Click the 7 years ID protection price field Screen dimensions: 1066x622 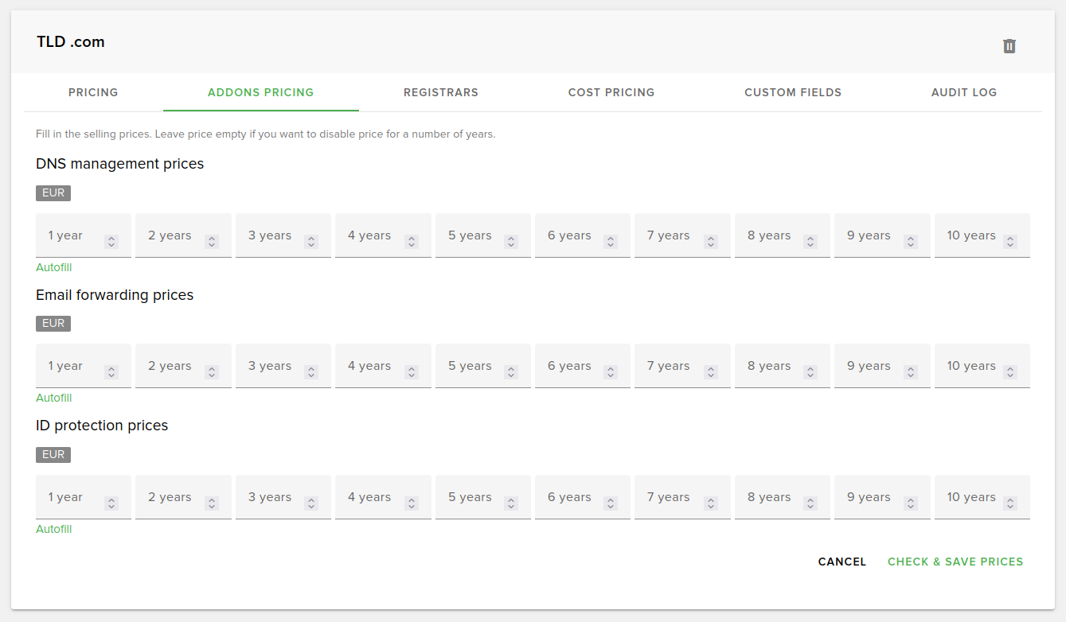tap(669, 496)
